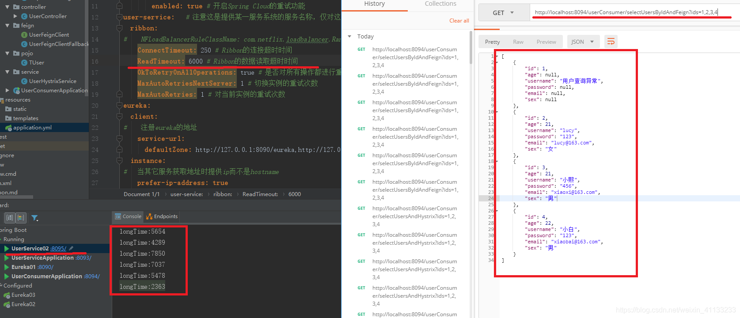Expand the UserController node arrow

point(15,16)
